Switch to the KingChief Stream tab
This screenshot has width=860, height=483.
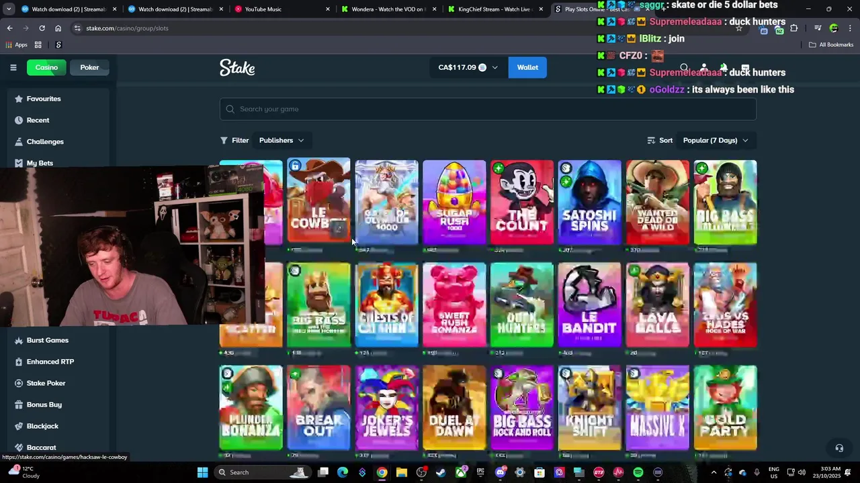(x=494, y=9)
